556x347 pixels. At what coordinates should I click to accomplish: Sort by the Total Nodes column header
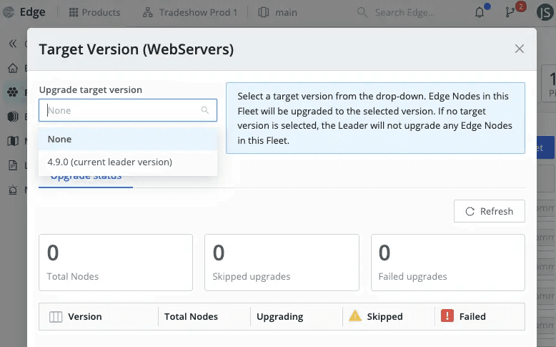coord(191,316)
